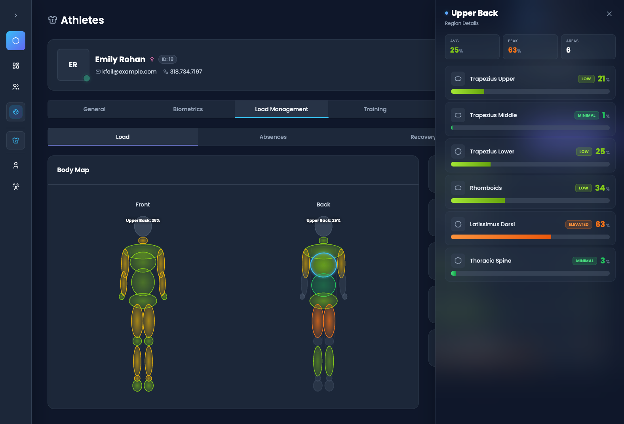Click the MINIMAL badge on Thoracic Spine

[585, 261]
